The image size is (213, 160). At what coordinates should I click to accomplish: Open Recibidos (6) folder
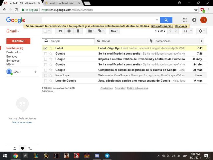15,48
